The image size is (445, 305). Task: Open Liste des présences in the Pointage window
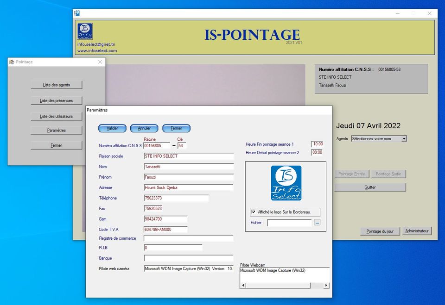[x=57, y=100]
